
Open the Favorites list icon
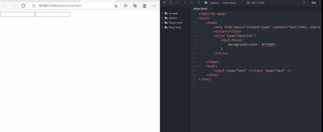[x=126, y=6]
